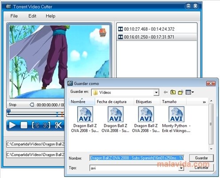Click the Guardar como title bar icon

pos(70,83)
